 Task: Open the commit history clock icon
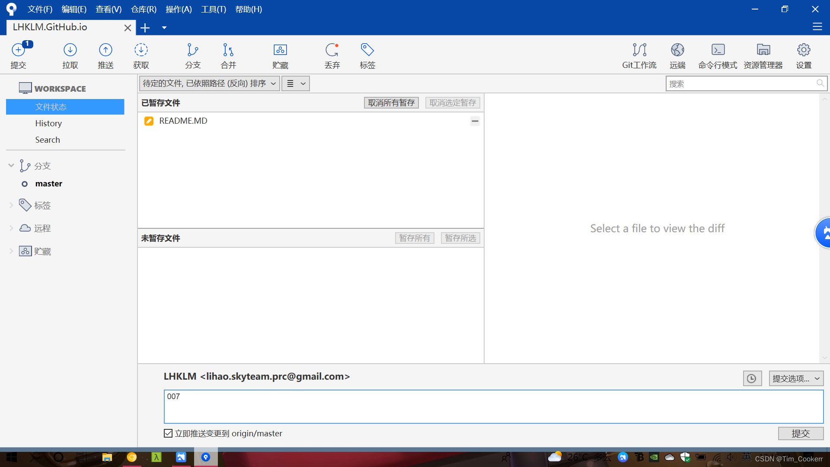pyautogui.click(x=752, y=379)
